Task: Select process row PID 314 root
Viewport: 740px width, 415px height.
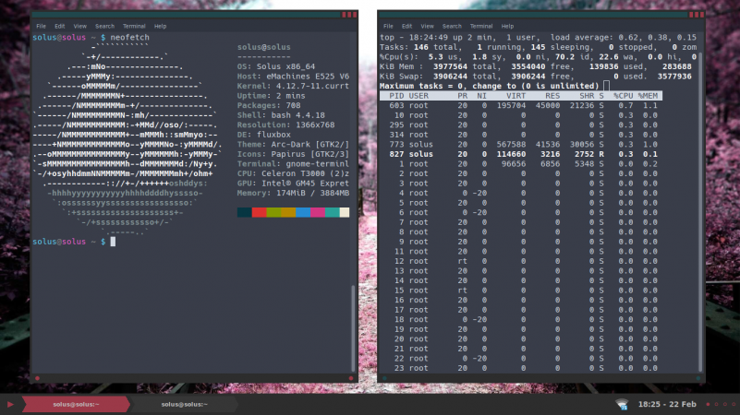Action: pos(521,135)
